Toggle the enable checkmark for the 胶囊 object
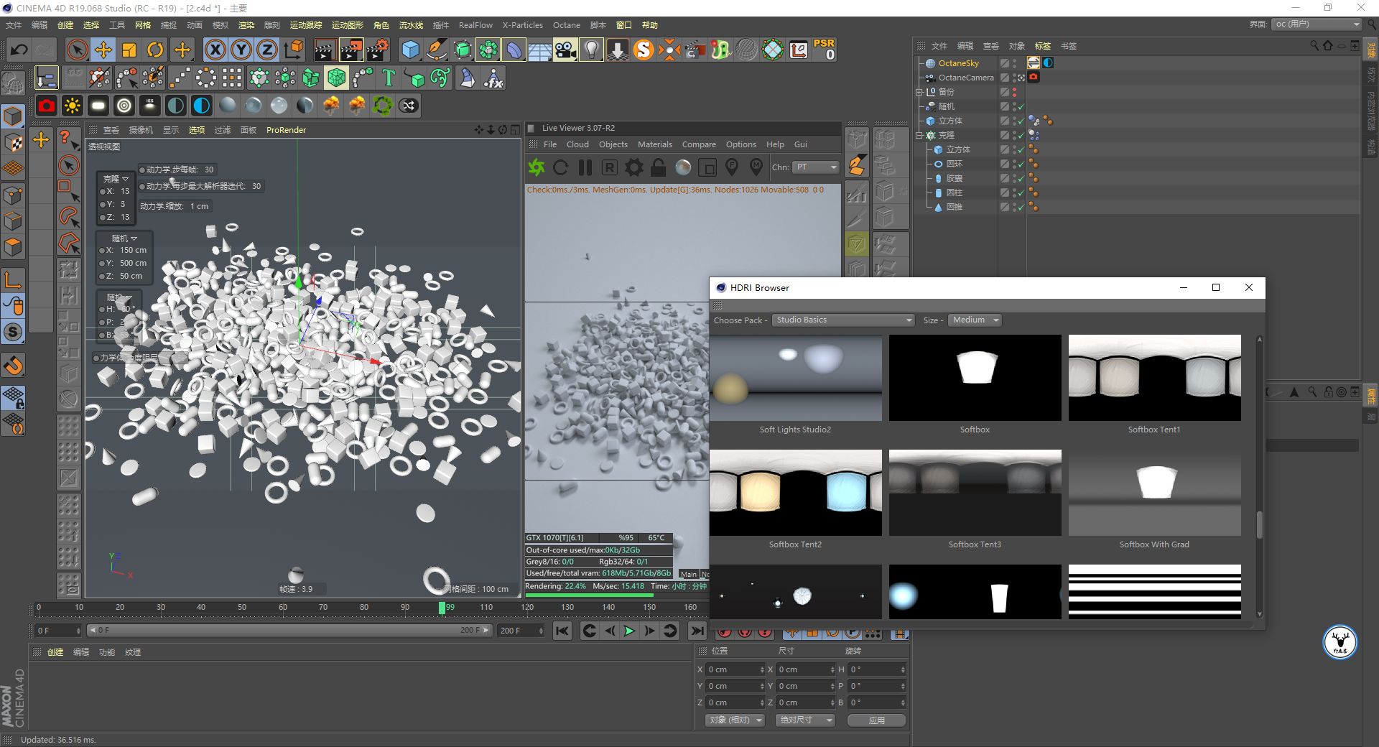Screen dimensions: 1379x747 pyautogui.click(x=1021, y=178)
